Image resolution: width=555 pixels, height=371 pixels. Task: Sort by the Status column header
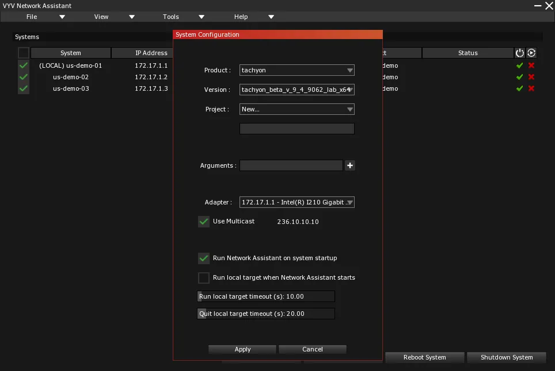pos(468,53)
